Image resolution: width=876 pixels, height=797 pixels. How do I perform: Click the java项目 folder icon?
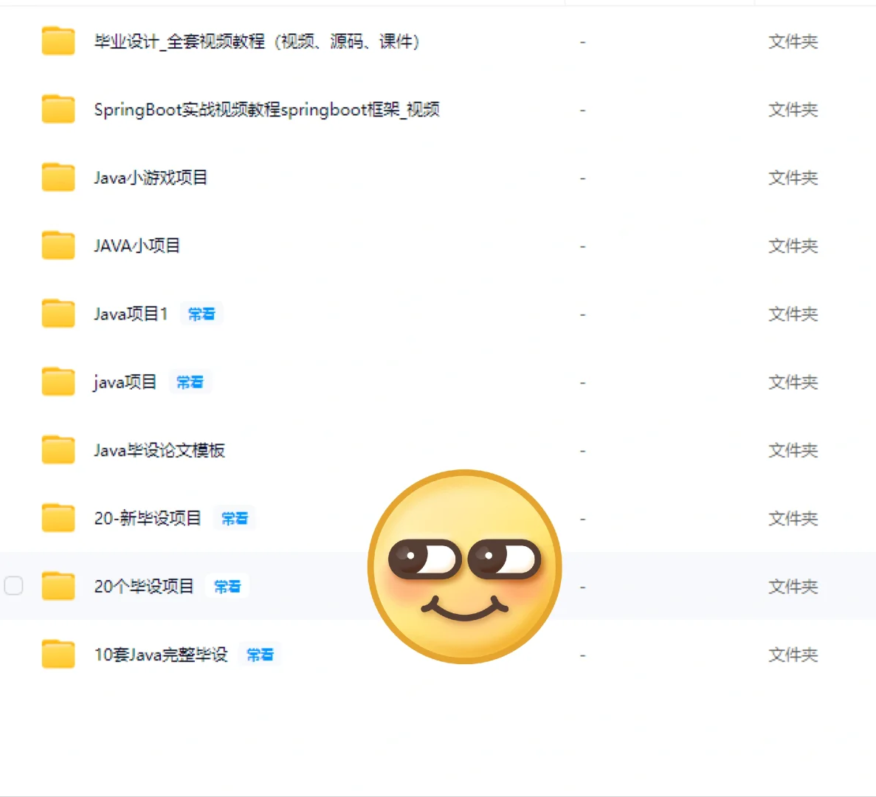point(58,382)
